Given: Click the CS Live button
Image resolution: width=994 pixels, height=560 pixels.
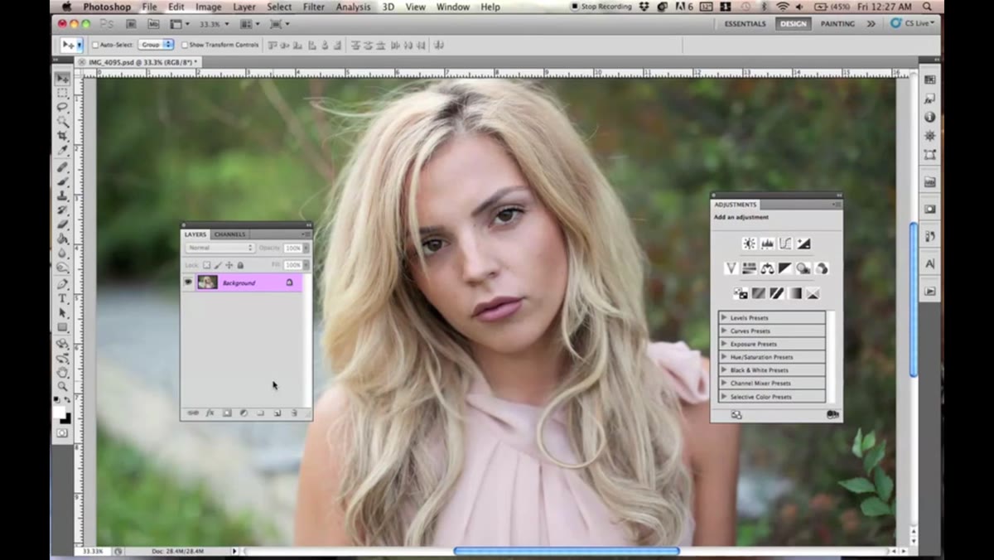Looking at the screenshot, I should point(912,23).
